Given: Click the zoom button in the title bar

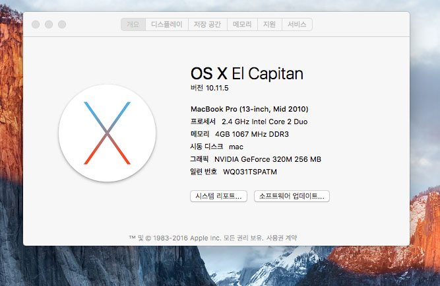Looking at the screenshot, I should pos(61,24).
